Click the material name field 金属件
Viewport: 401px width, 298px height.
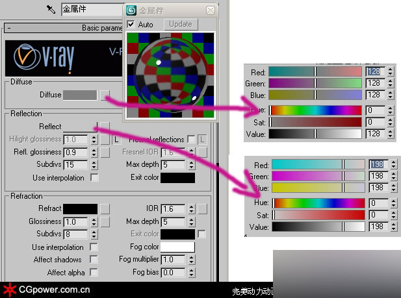coord(92,10)
